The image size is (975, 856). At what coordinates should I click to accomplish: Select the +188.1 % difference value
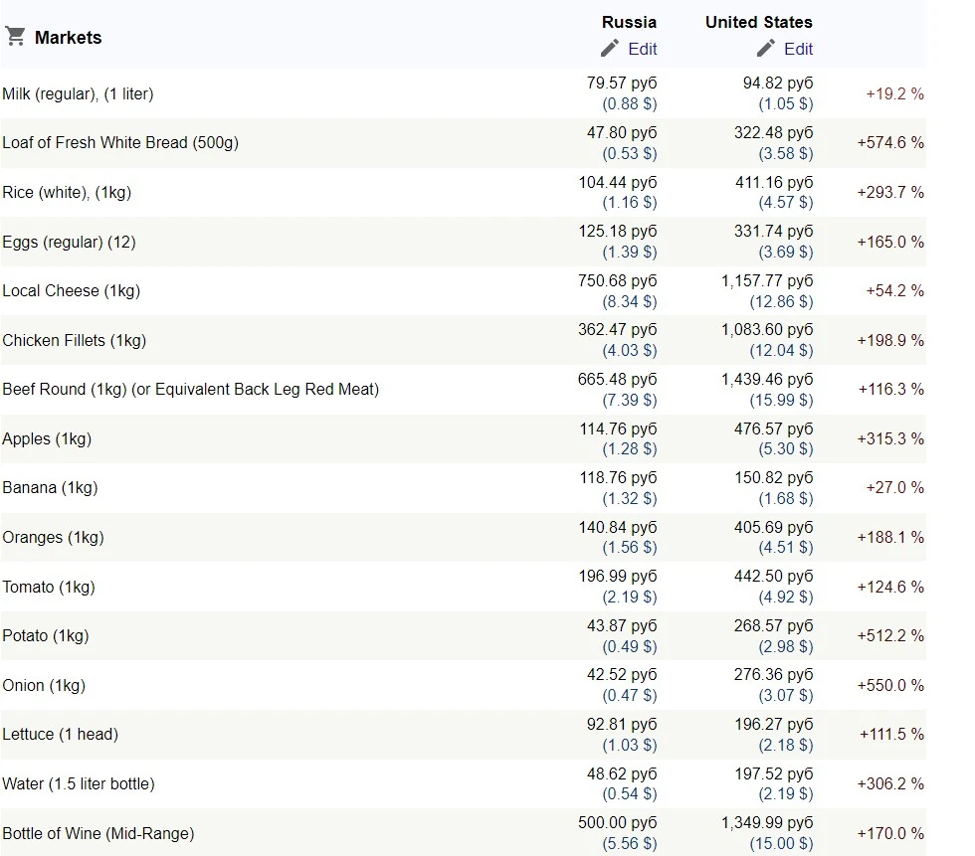(x=890, y=537)
